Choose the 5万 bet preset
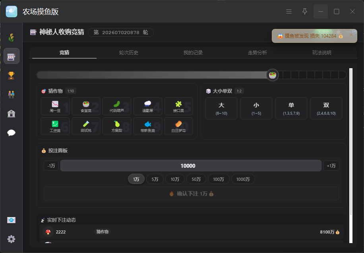Image resolution: width=364 pixels, height=253 pixels. [x=155, y=179]
